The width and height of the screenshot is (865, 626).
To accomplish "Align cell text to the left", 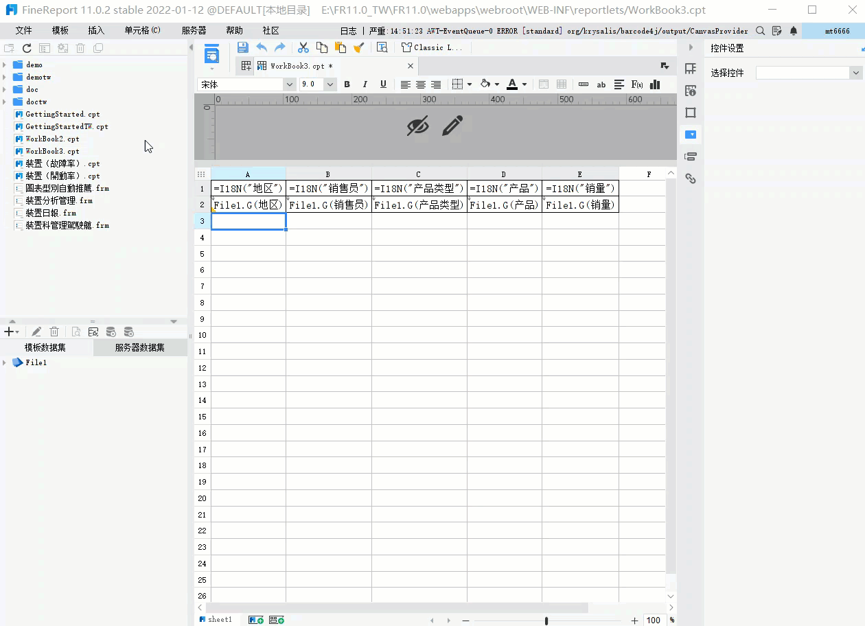I will pyautogui.click(x=406, y=84).
